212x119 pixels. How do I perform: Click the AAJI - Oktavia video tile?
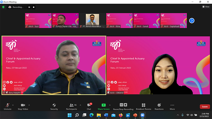[x=158, y=65]
